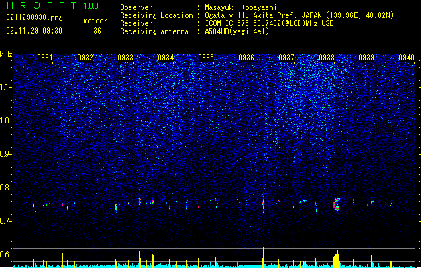Click the 0932 time marker
The image size is (422, 268).
(x=85, y=57)
